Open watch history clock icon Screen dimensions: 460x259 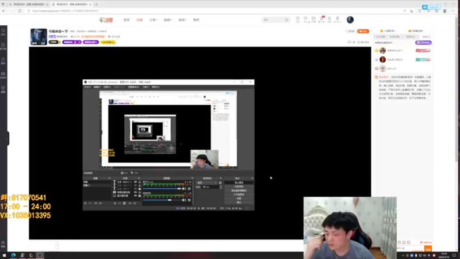(297, 20)
